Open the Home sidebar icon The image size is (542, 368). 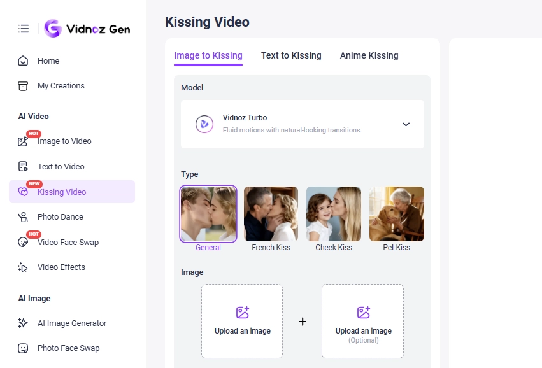[24, 60]
